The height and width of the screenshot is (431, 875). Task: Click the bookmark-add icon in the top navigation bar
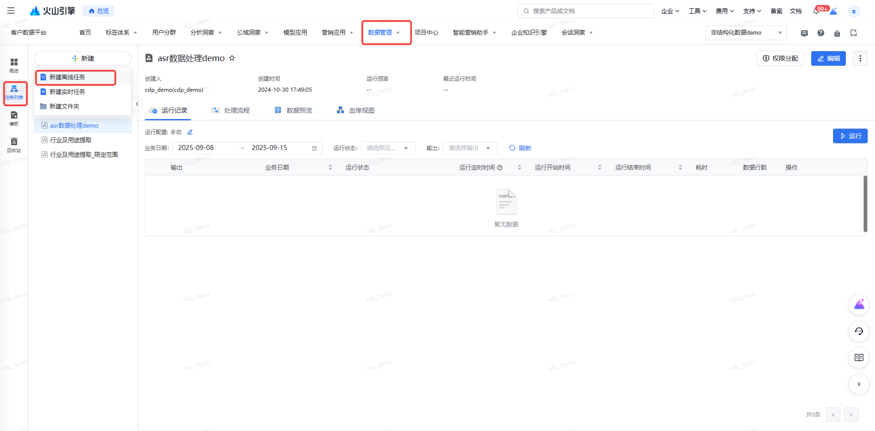pyautogui.click(x=854, y=33)
